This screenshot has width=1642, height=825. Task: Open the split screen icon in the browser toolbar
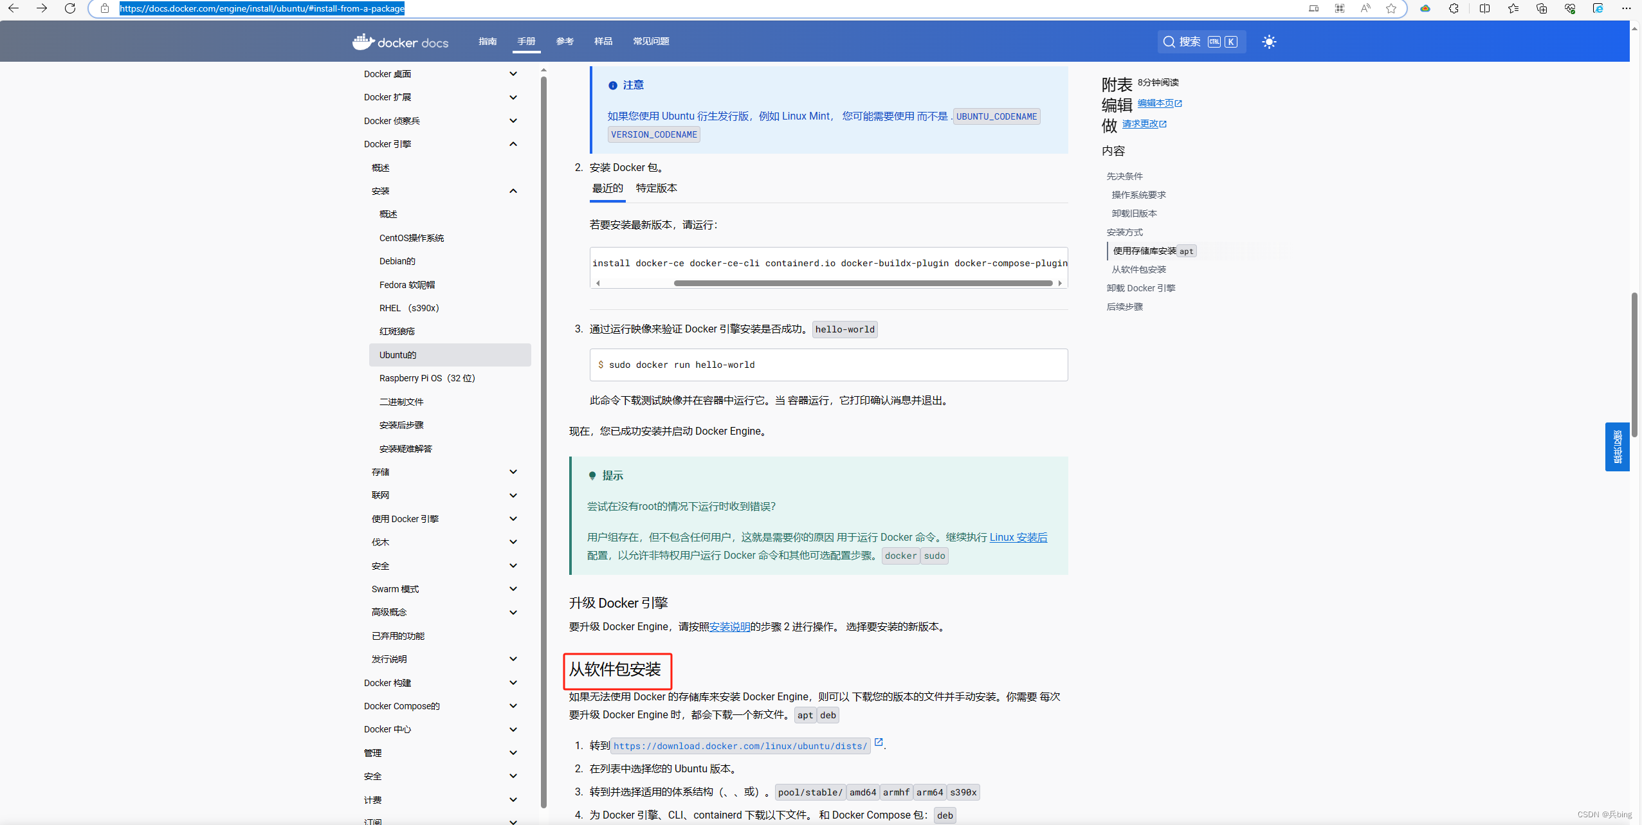1484,8
